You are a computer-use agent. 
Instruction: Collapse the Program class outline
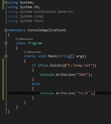click(6, 43)
